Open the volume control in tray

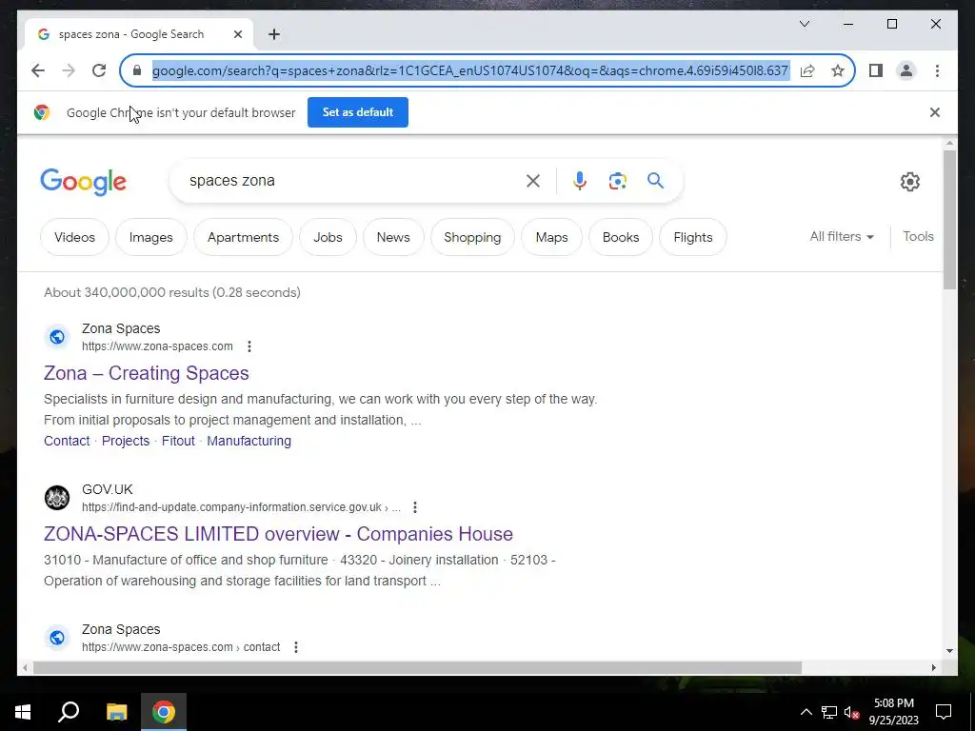851,712
